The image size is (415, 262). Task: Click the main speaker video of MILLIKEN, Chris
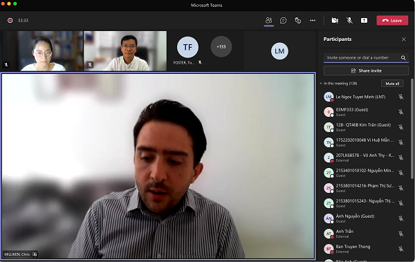click(158, 166)
